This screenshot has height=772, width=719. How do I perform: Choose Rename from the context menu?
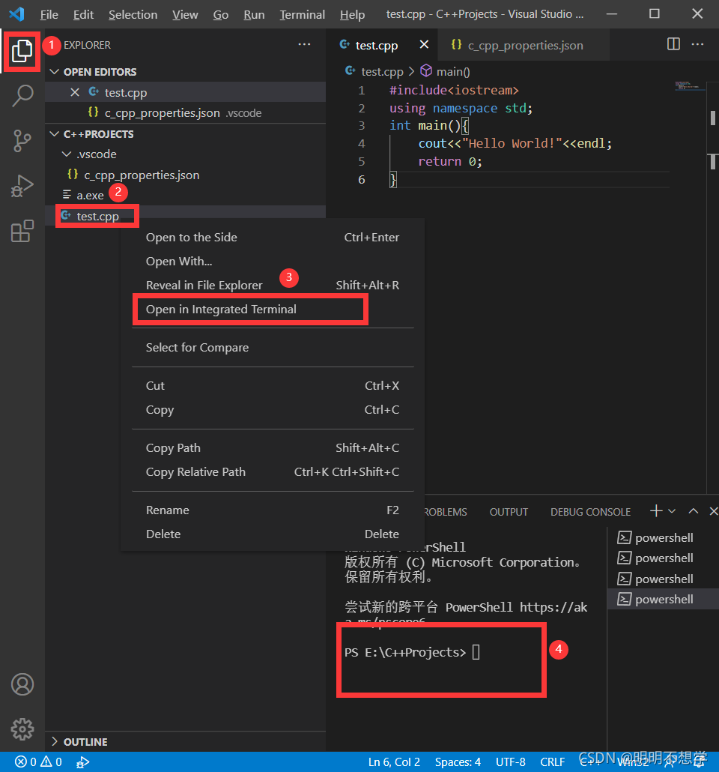point(273,510)
